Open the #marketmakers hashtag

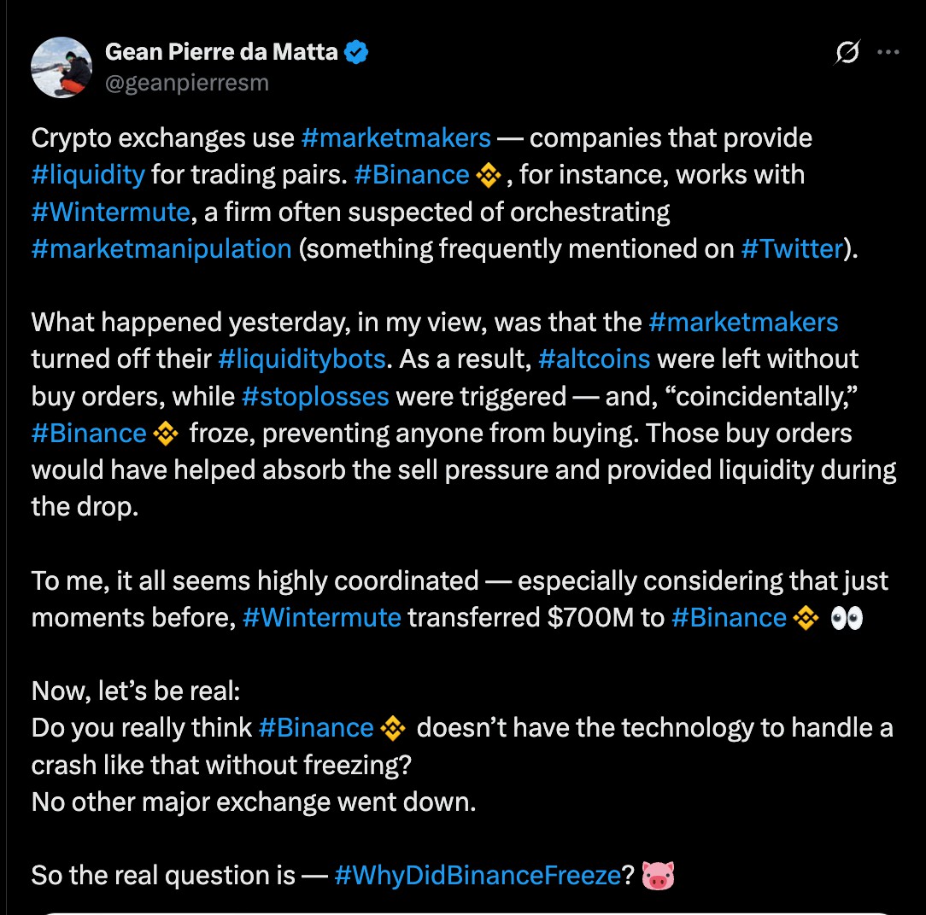[395, 137]
